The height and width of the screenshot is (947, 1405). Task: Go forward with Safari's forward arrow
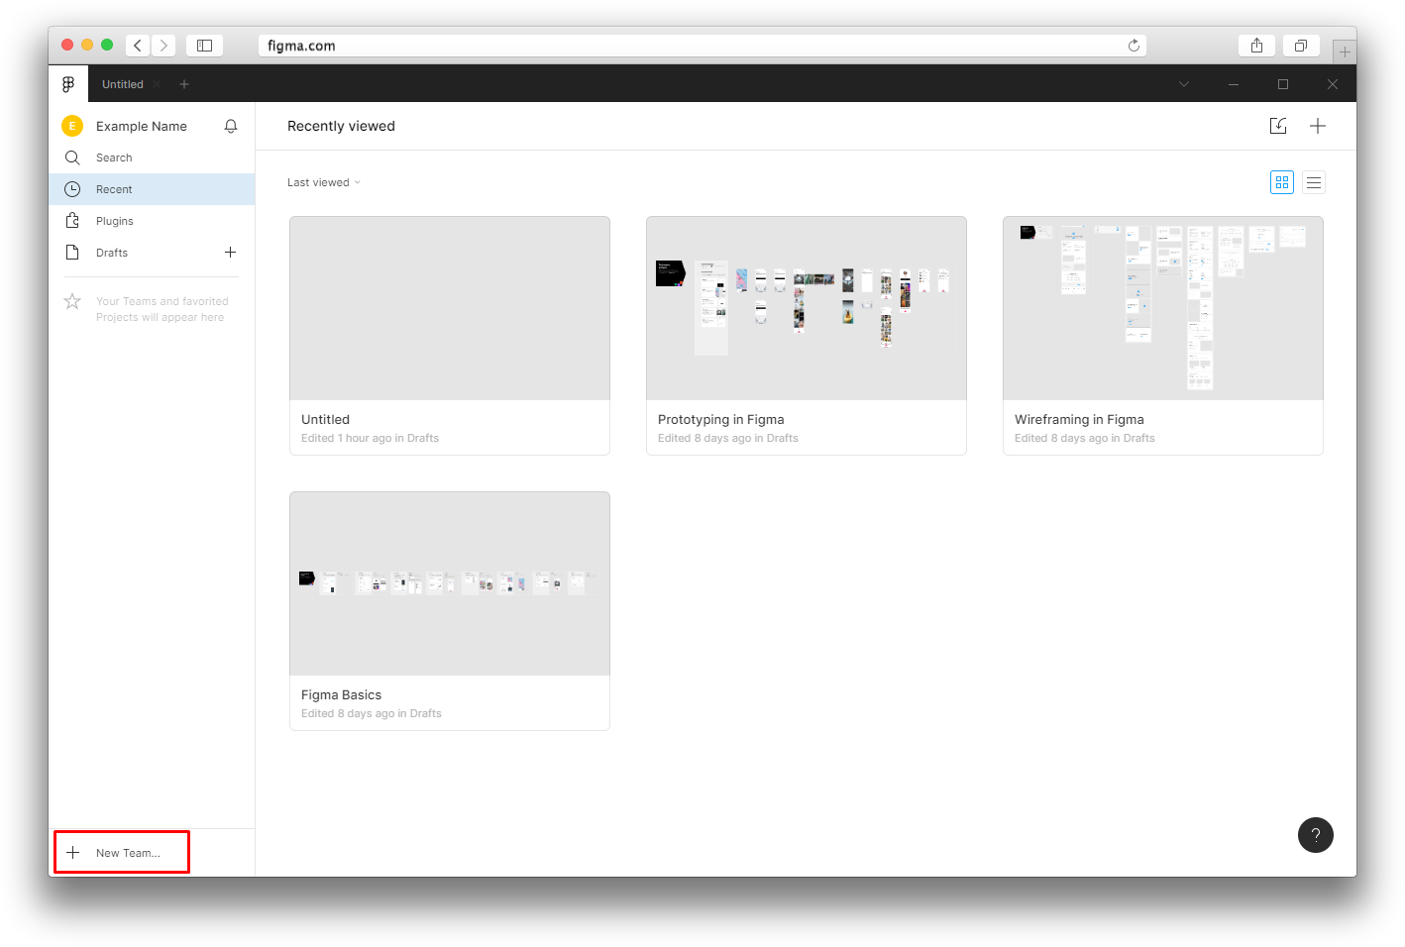[x=163, y=46]
